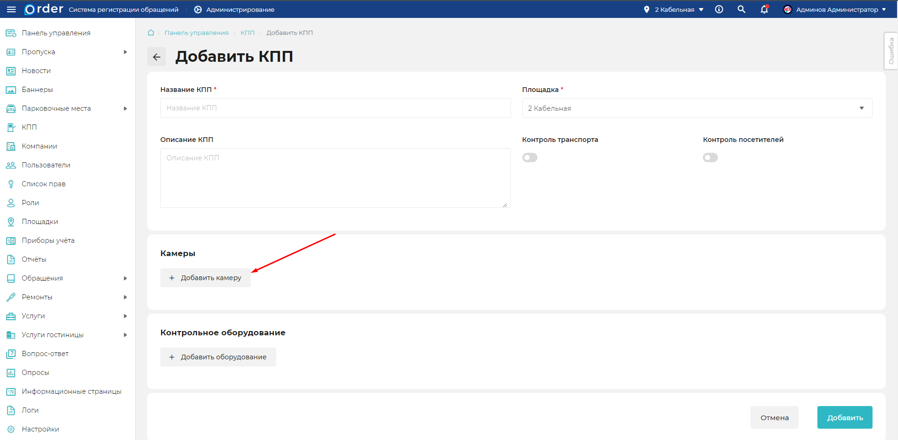Open the 2 Кабельная location selector
Image resolution: width=898 pixels, height=440 pixels.
(674, 9)
